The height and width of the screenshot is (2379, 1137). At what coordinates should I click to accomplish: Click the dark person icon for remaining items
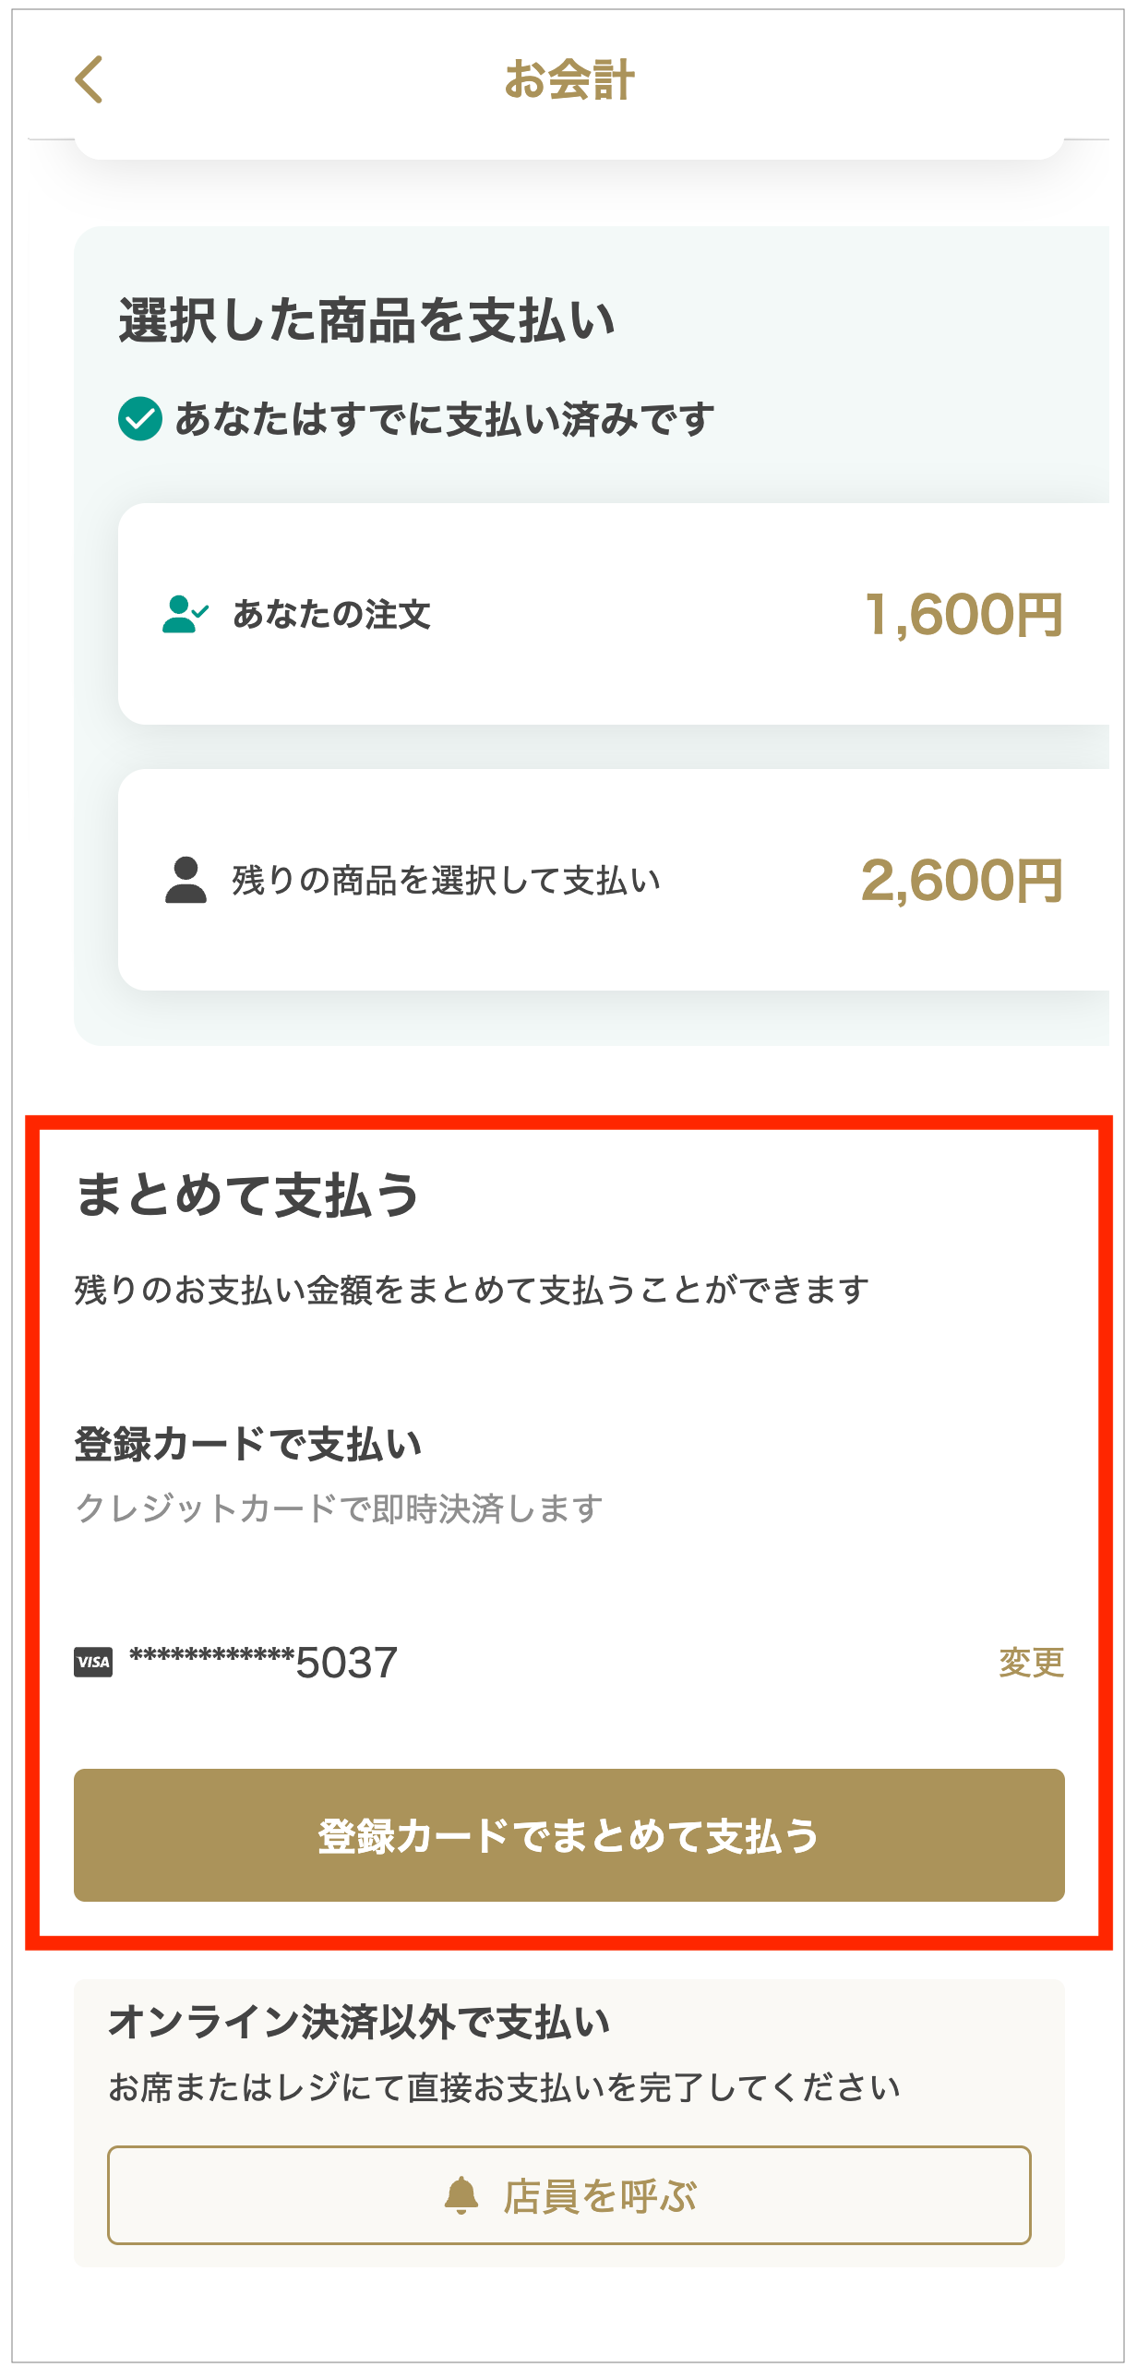(x=186, y=880)
